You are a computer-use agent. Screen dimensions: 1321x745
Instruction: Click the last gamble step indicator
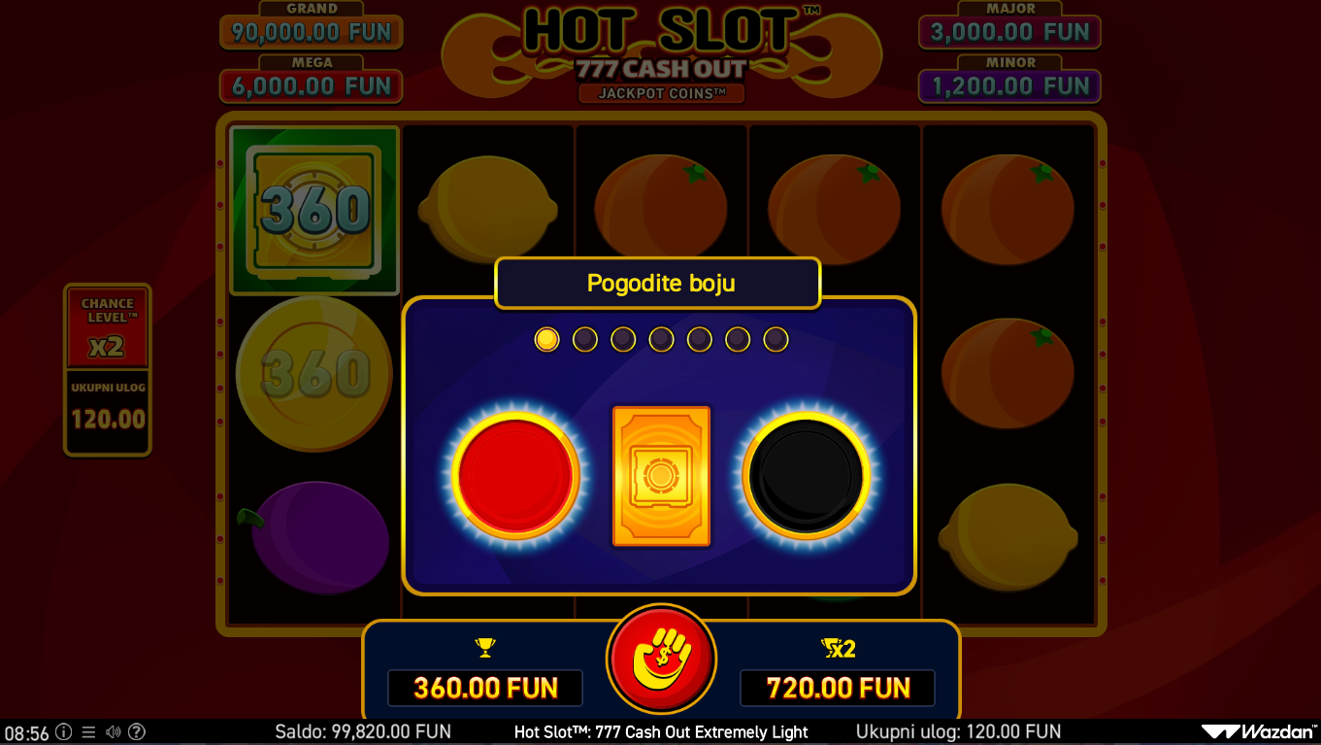776,339
